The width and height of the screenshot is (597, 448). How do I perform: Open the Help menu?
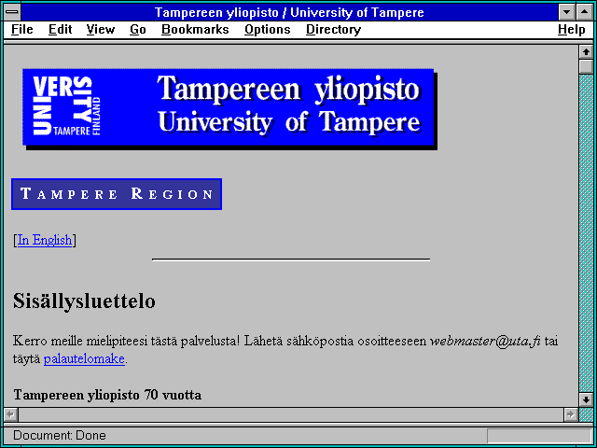click(x=572, y=30)
